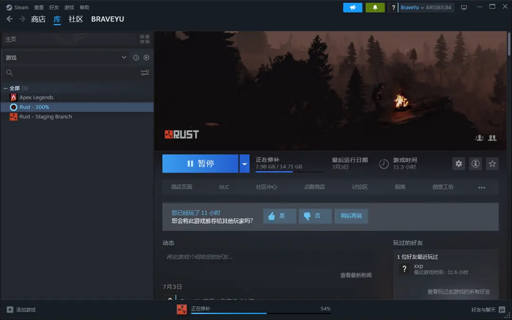
Task: Click the thumbs up 是 recommend button
Action: click(x=280, y=216)
